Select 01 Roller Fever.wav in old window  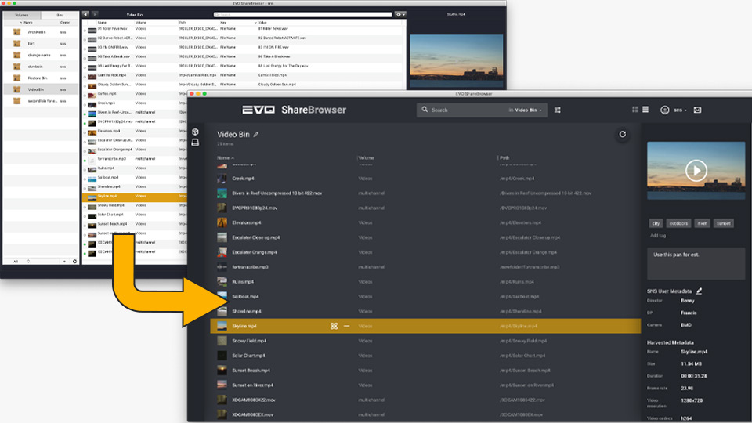(x=244, y=29)
